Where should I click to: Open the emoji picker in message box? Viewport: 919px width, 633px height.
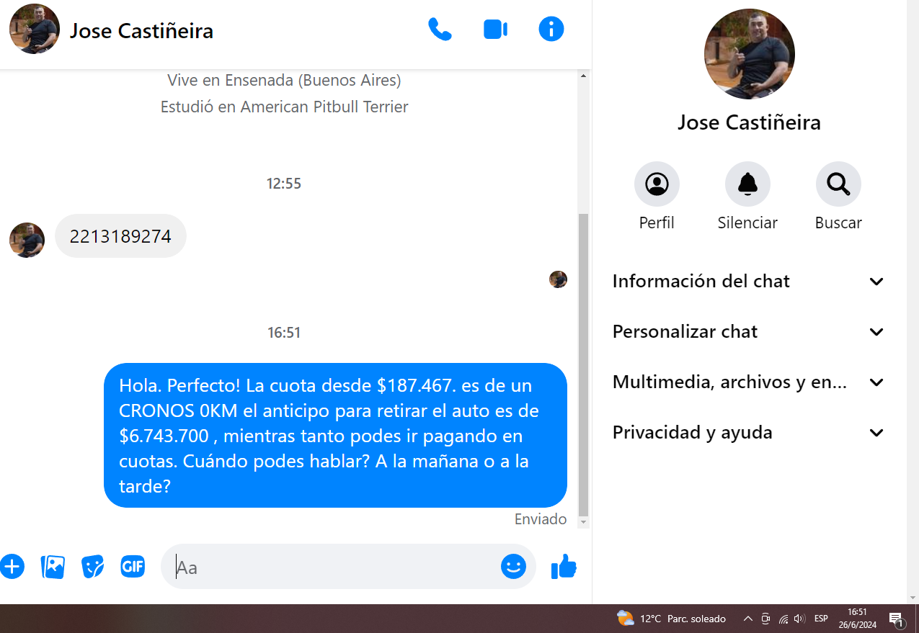(x=513, y=567)
